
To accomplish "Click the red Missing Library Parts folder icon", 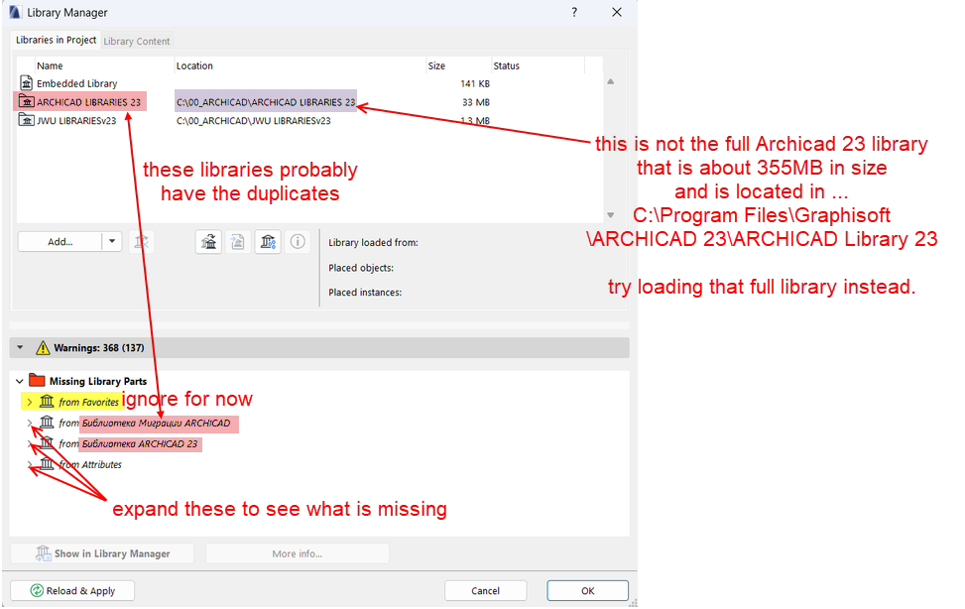I will coord(38,381).
